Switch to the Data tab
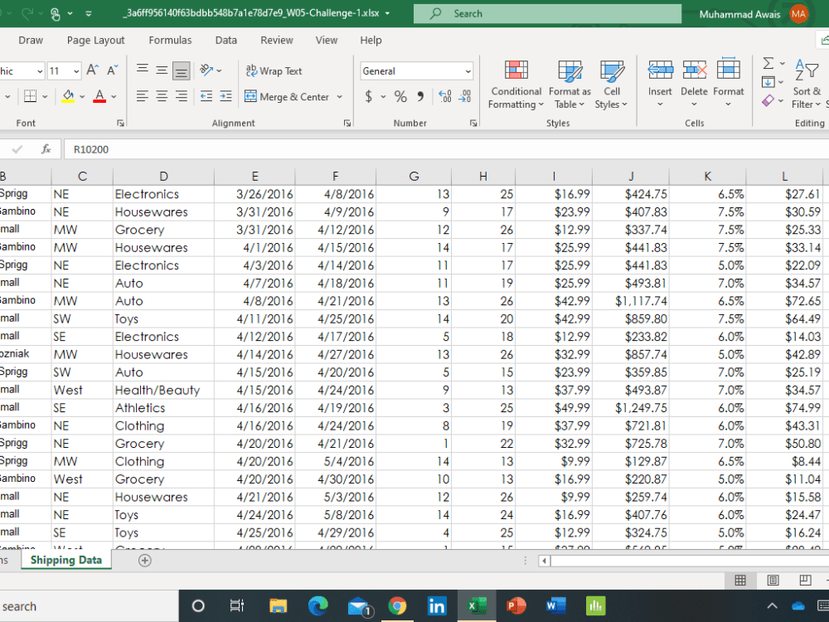Screen dimensions: 829x622 [x=225, y=40]
